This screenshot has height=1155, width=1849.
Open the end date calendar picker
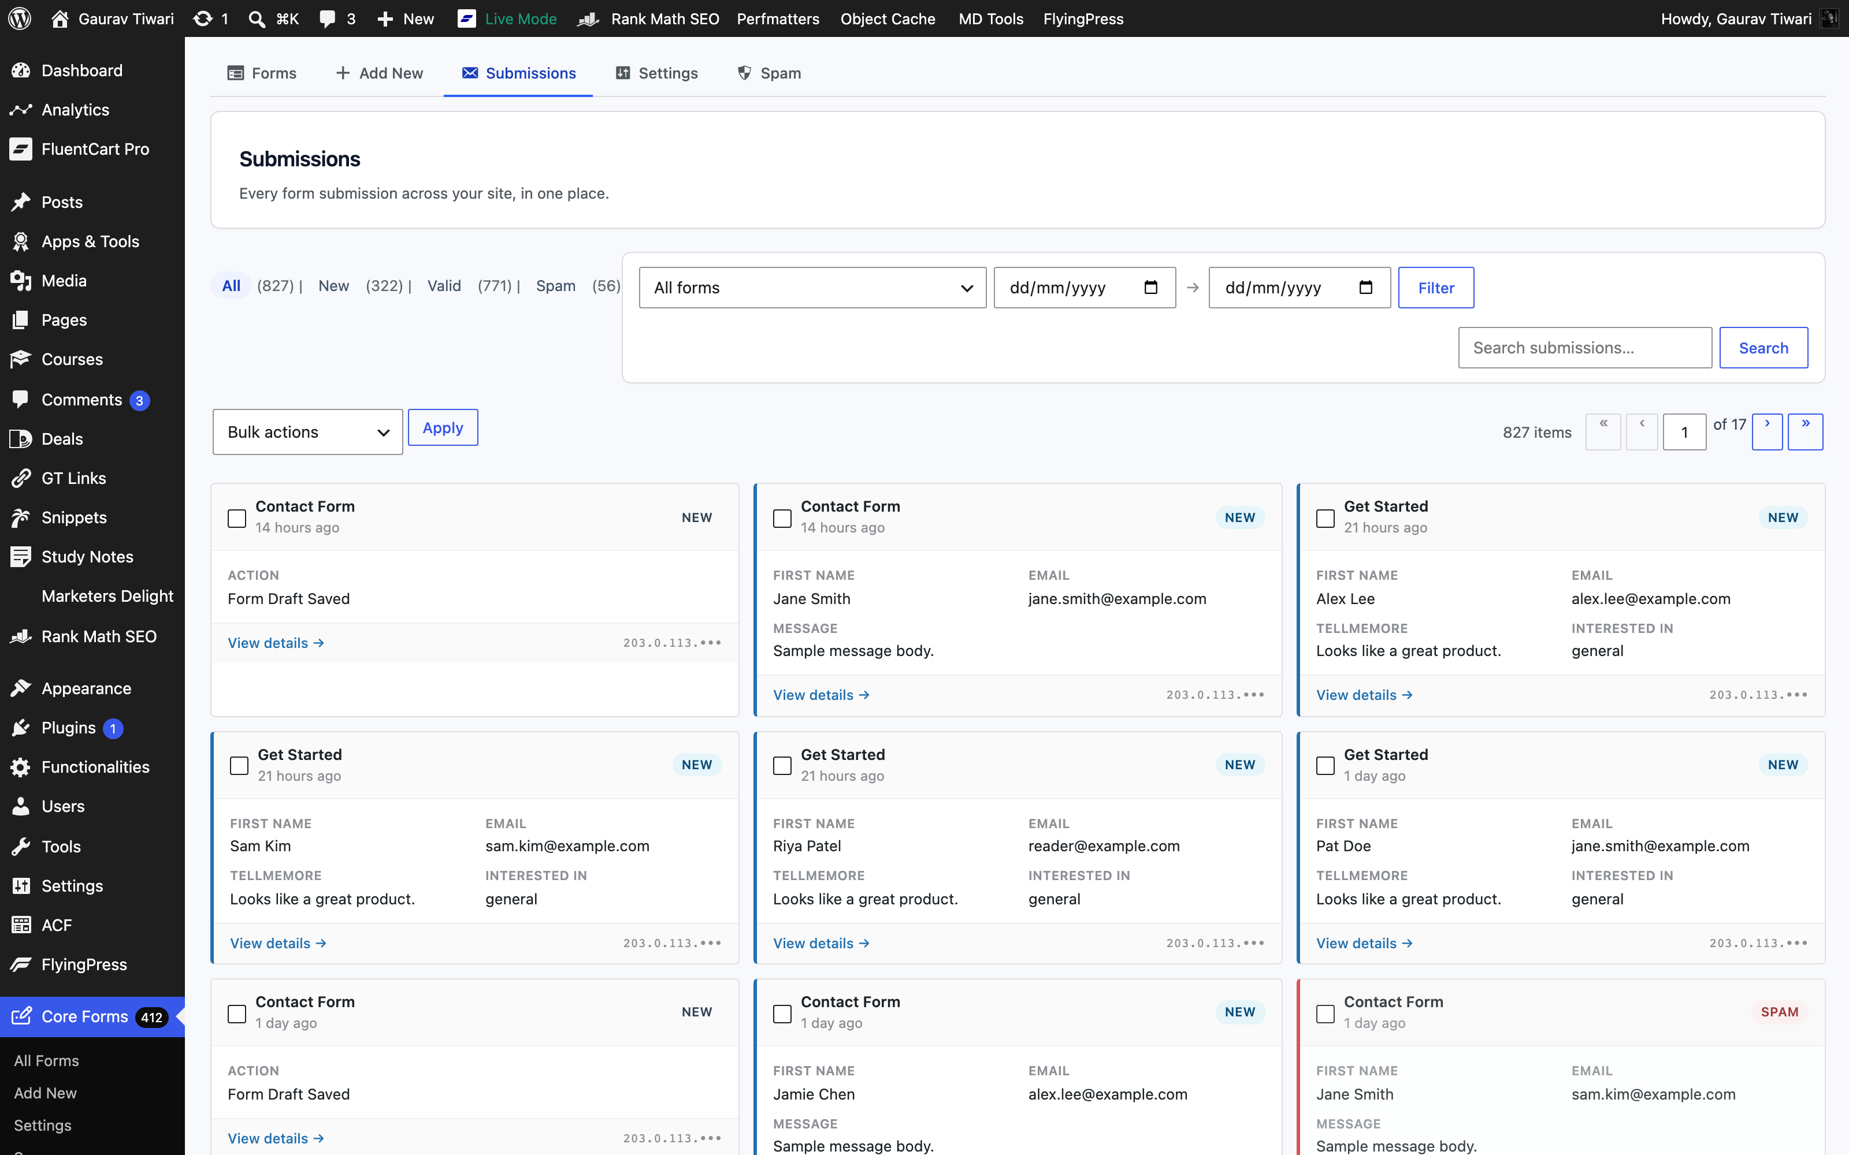pos(1366,288)
